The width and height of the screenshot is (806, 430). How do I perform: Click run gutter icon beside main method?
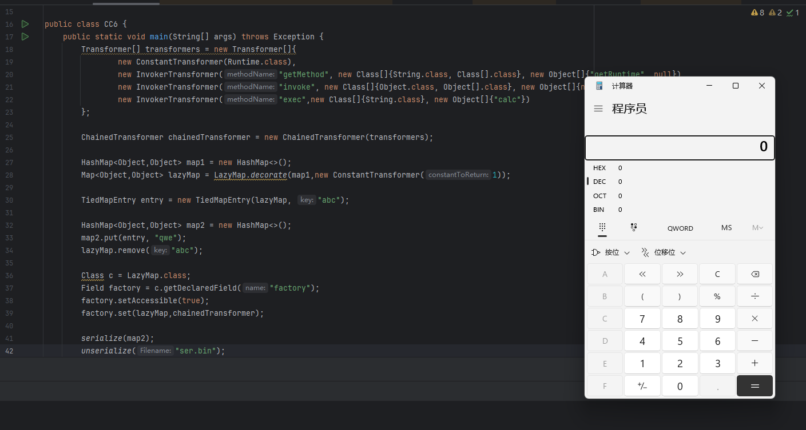click(x=25, y=37)
